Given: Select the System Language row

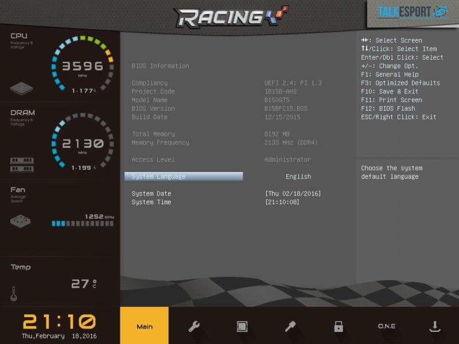Looking at the screenshot, I should click(184, 177).
